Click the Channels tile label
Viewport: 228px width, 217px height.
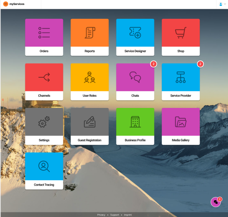[x=44, y=96]
